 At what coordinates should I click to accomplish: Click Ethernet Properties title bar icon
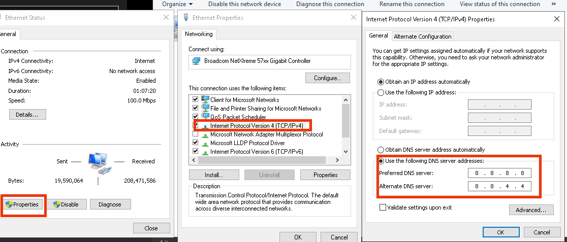[186, 17]
